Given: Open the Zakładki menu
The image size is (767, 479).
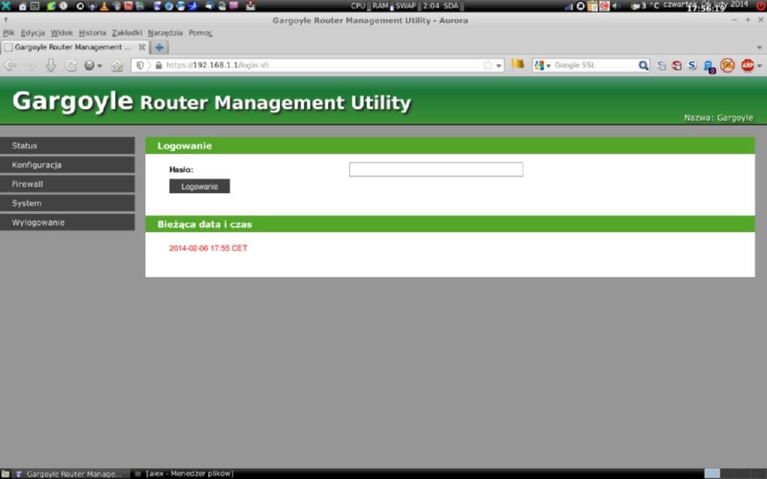Looking at the screenshot, I should (x=127, y=33).
